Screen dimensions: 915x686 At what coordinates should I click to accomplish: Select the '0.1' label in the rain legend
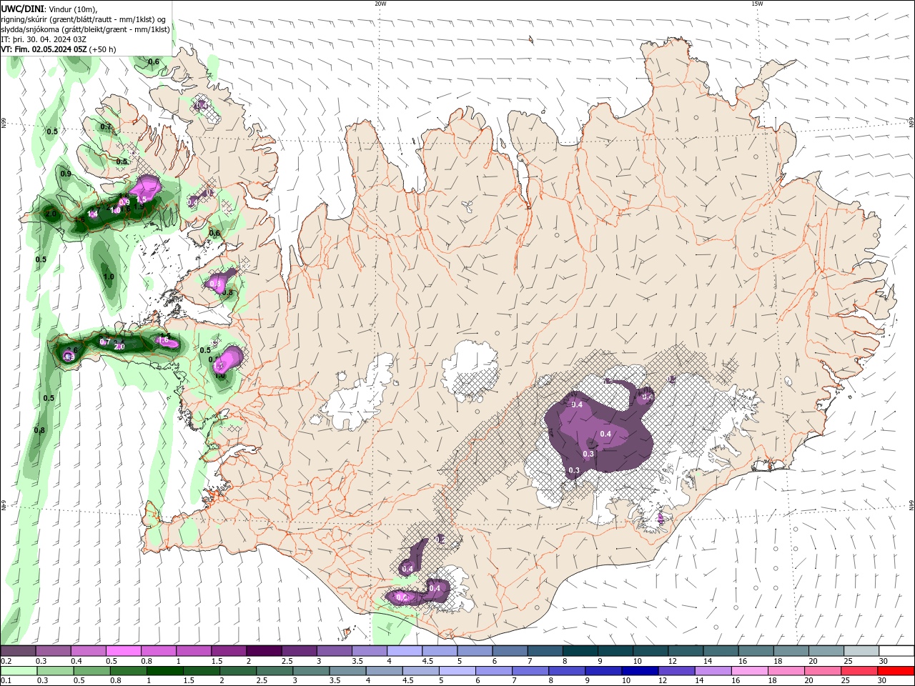[x=6, y=681]
